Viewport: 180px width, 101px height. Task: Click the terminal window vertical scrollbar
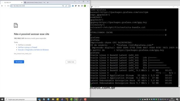[x=179, y=47]
